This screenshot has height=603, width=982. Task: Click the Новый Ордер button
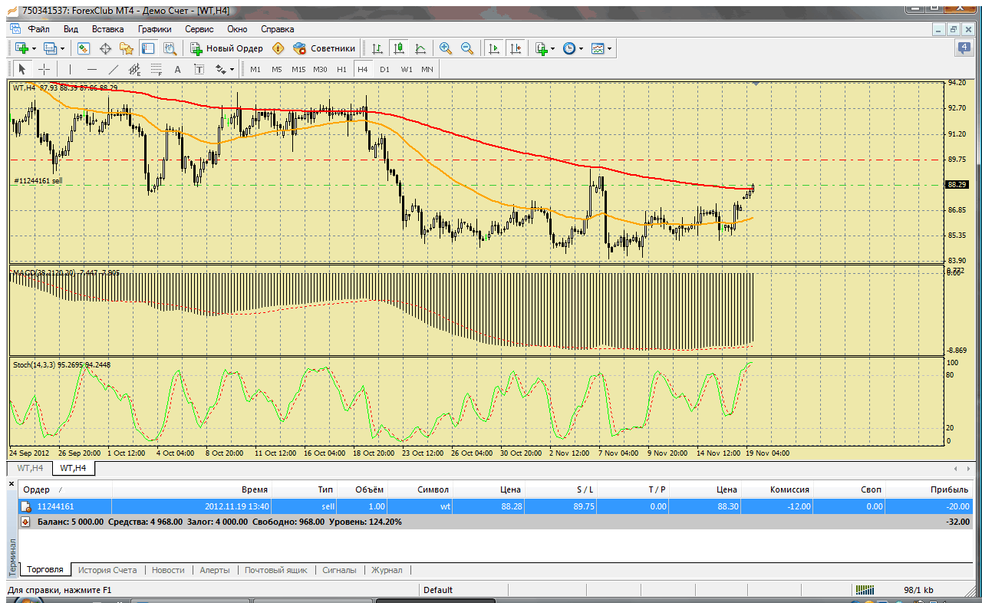coord(227,48)
